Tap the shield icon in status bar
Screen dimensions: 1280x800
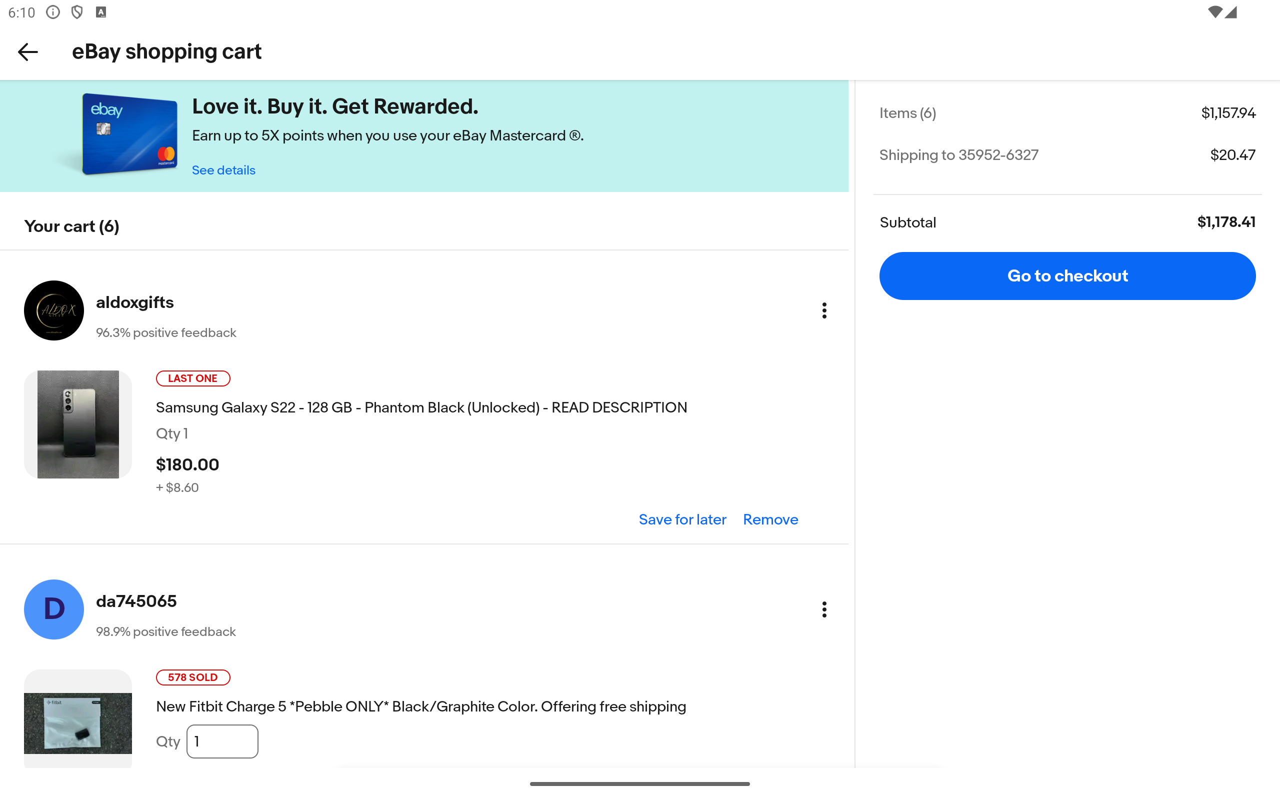(77, 12)
